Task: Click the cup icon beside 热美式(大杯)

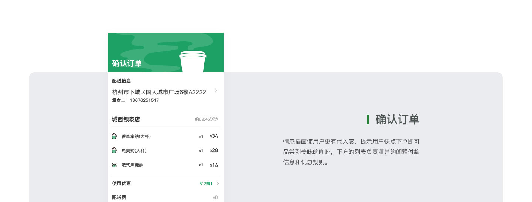Action: [x=114, y=150]
